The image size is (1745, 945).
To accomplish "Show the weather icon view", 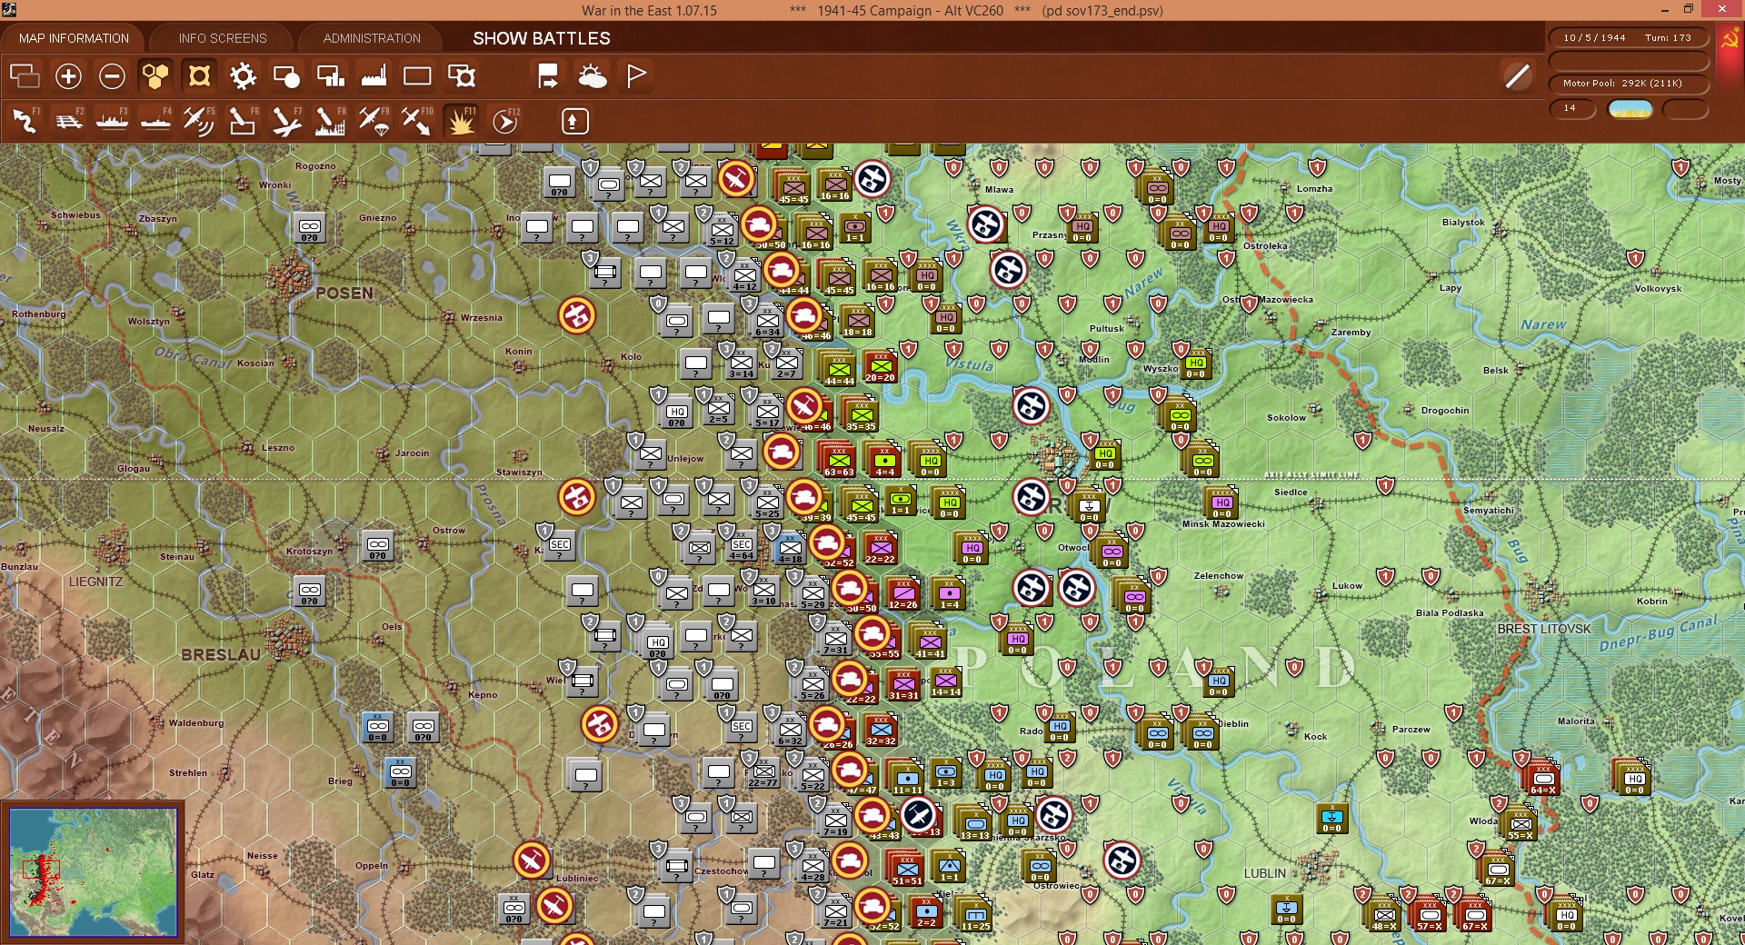I will 592,76.
